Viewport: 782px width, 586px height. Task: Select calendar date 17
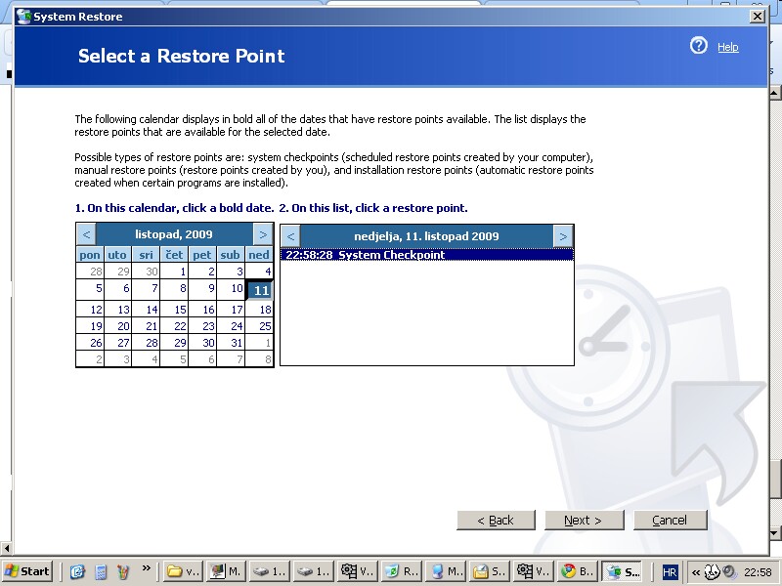pos(231,310)
